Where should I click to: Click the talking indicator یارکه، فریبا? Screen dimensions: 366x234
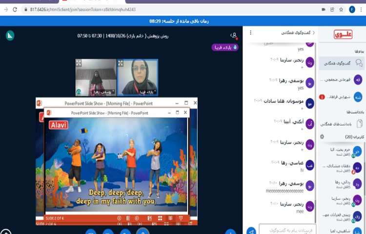click(225, 47)
